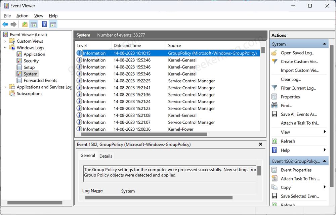Expand the Custom Views tree node
The width and height of the screenshot is (336, 215).
coord(5,41)
